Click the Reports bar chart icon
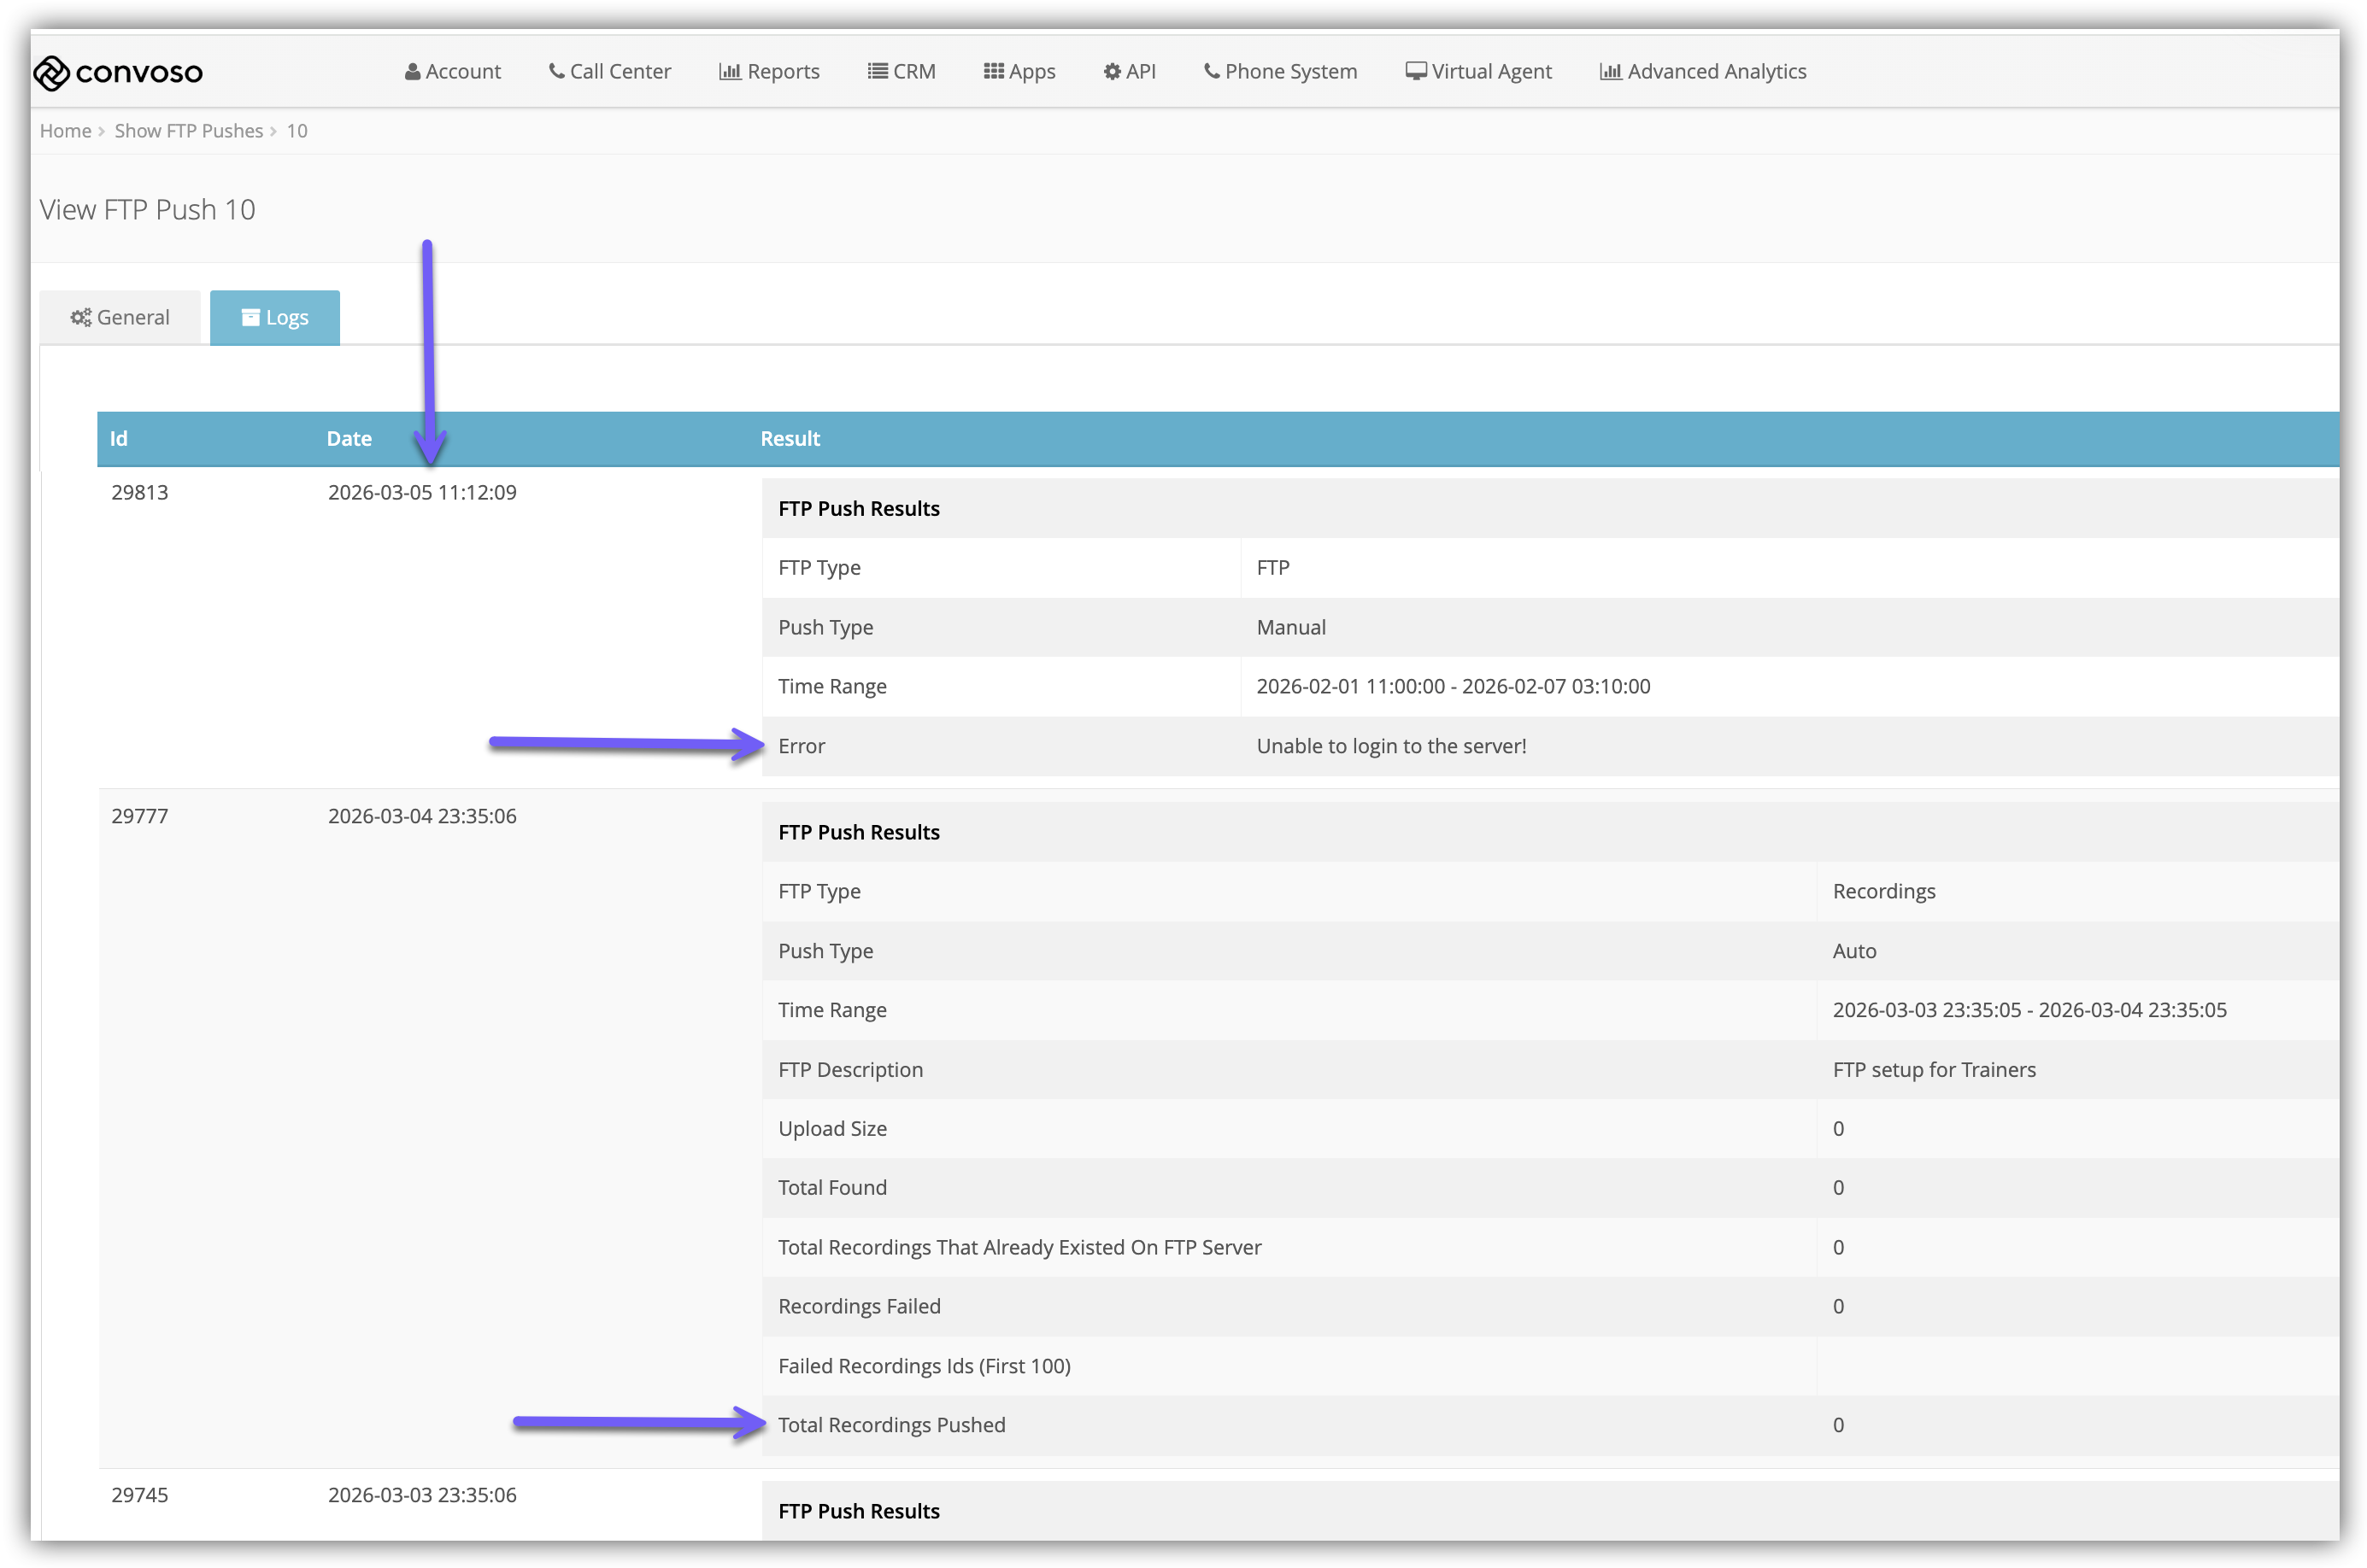 pyautogui.click(x=729, y=72)
